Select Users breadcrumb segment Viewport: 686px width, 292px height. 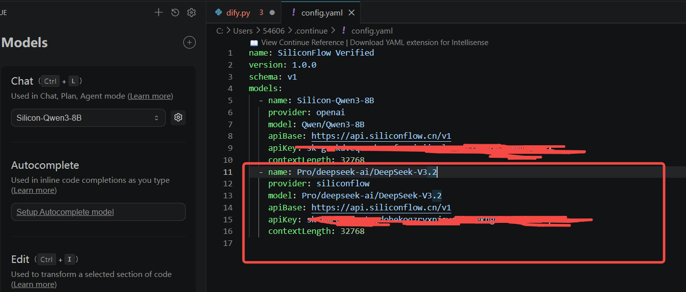pyautogui.click(x=243, y=31)
